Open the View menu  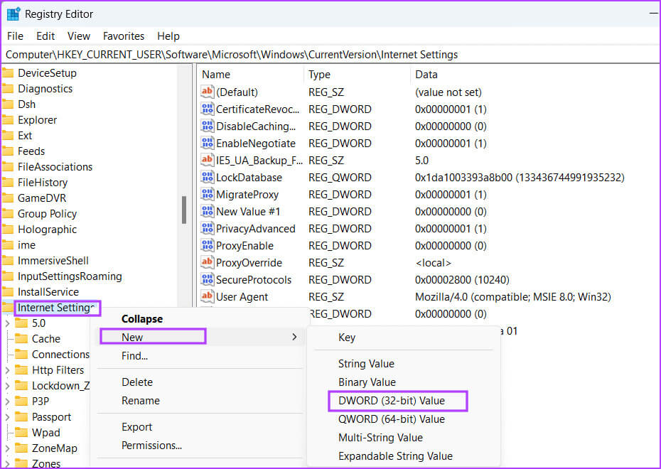[x=79, y=36]
